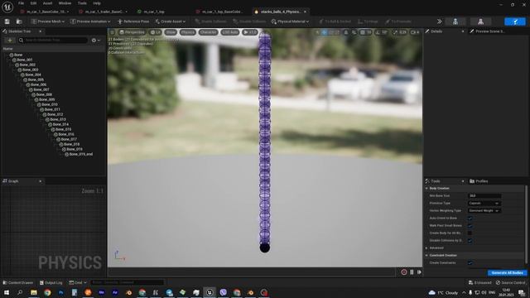The width and height of the screenshot is (530, 298).
Task: Open the Asset menu
Action: coord(47,3)
